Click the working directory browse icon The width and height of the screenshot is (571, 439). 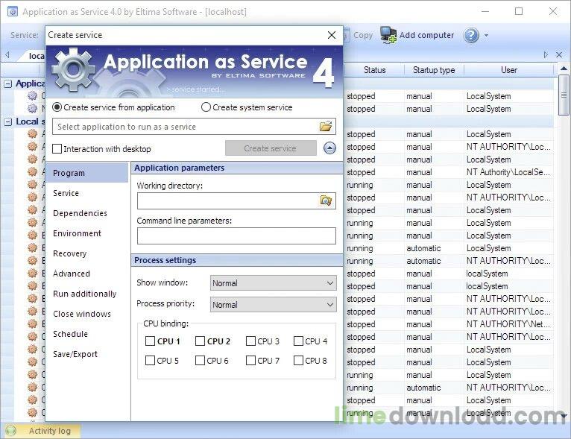click(326, 200)
